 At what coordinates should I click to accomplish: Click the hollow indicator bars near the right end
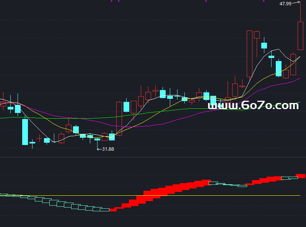click(x=289, y=178)
